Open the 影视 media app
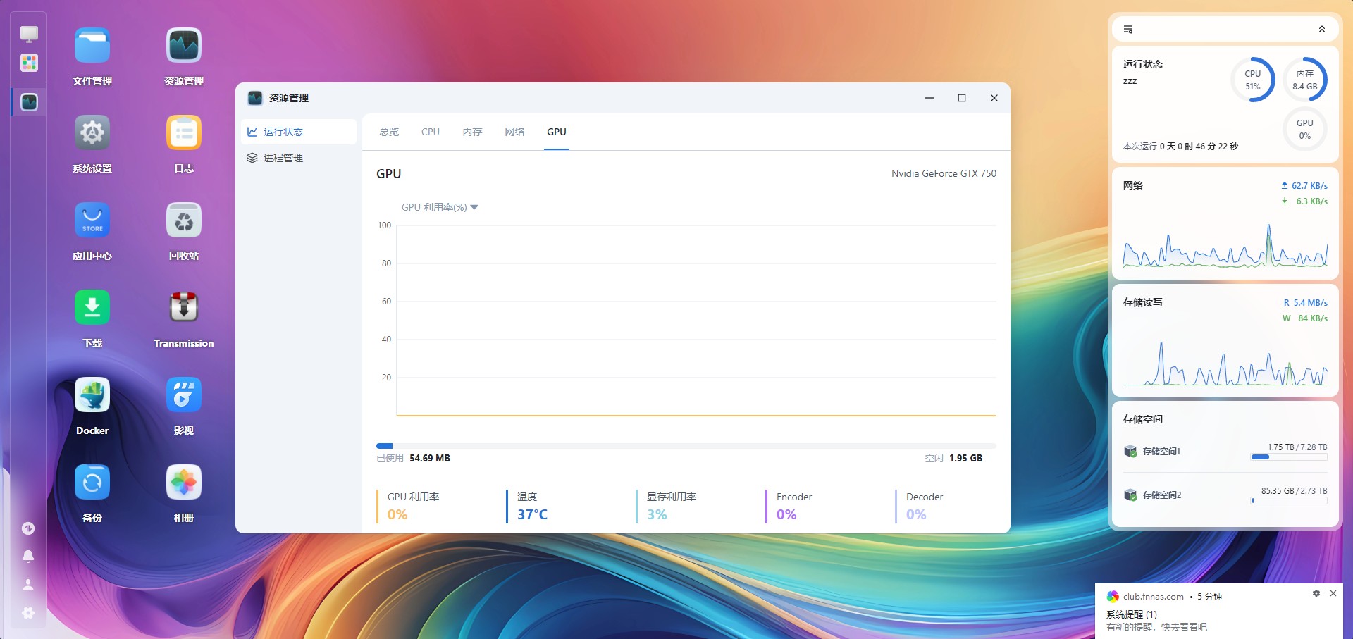The height and width of the screenshot is (639, 1353). tap(184, 395)
